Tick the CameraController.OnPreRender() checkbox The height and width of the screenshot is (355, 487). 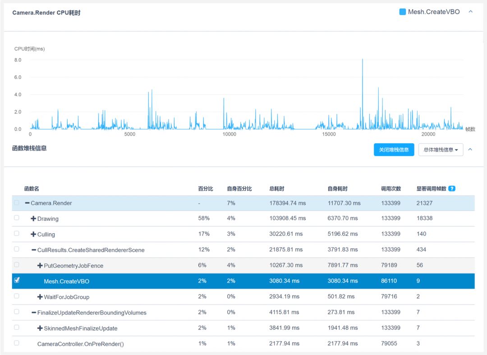click(17, 343)
